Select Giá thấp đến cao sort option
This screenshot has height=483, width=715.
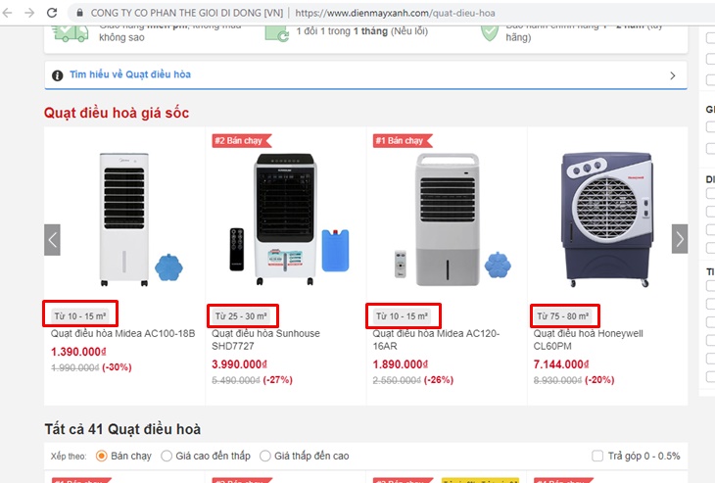pyautogui.click(x=264, y=456)
